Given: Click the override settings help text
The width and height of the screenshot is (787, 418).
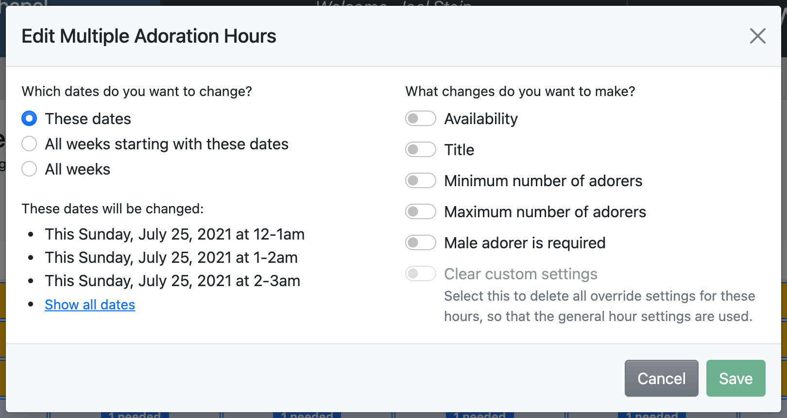Looking at the screenshot, I should tap(599, 306).
